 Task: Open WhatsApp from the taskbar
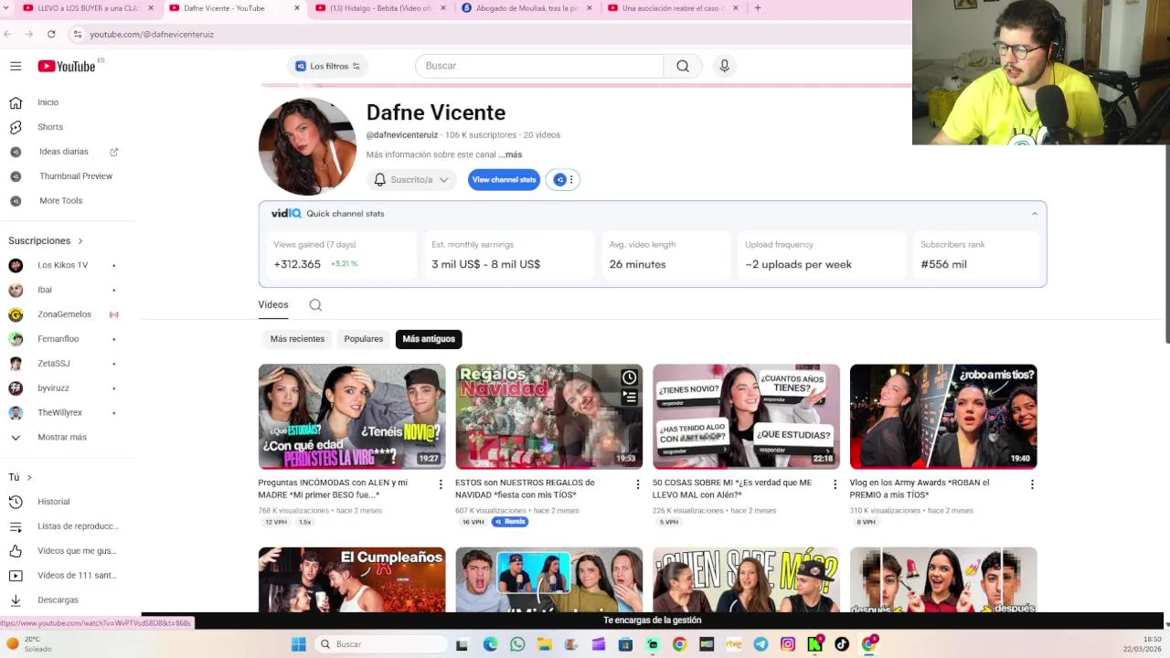click(516, 644)
